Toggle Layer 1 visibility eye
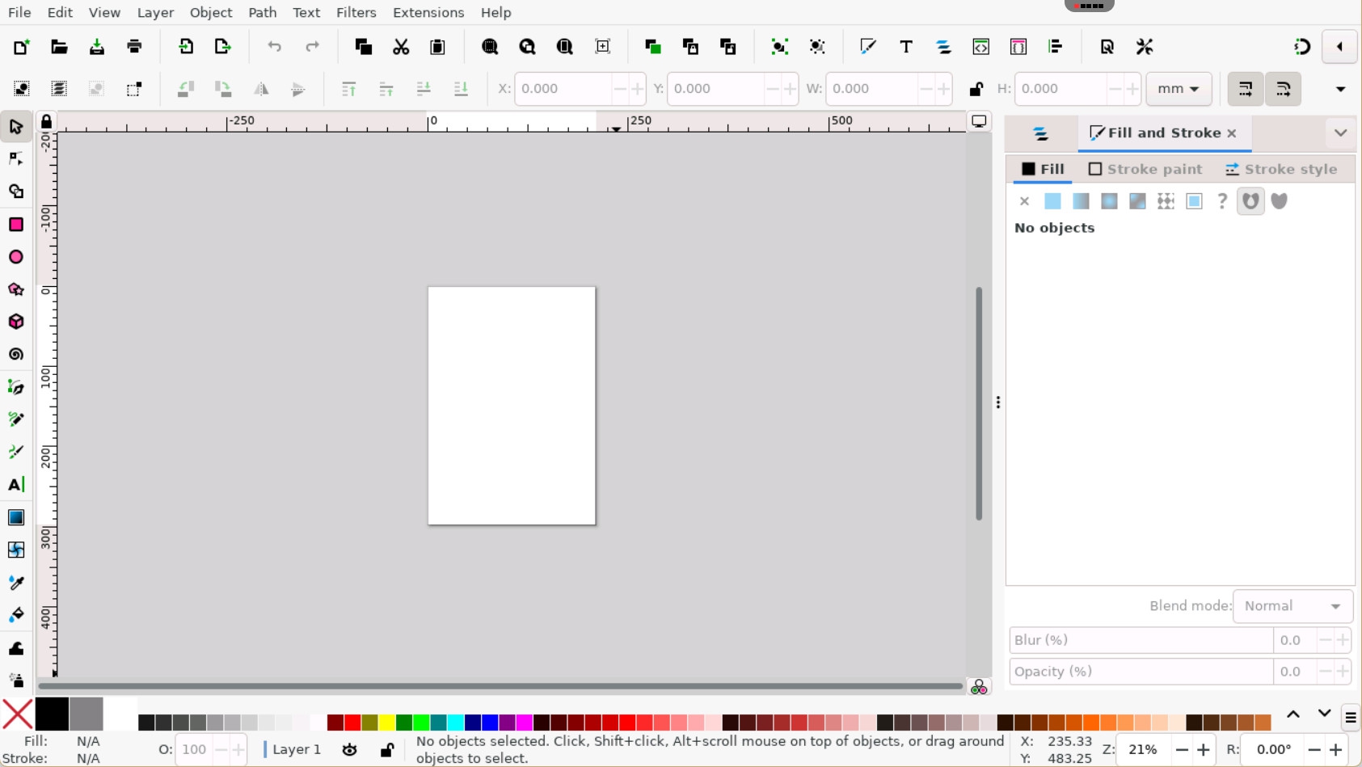Image resolution: width=1362 pixels, height=767 pixels. [x=349, y=750]
